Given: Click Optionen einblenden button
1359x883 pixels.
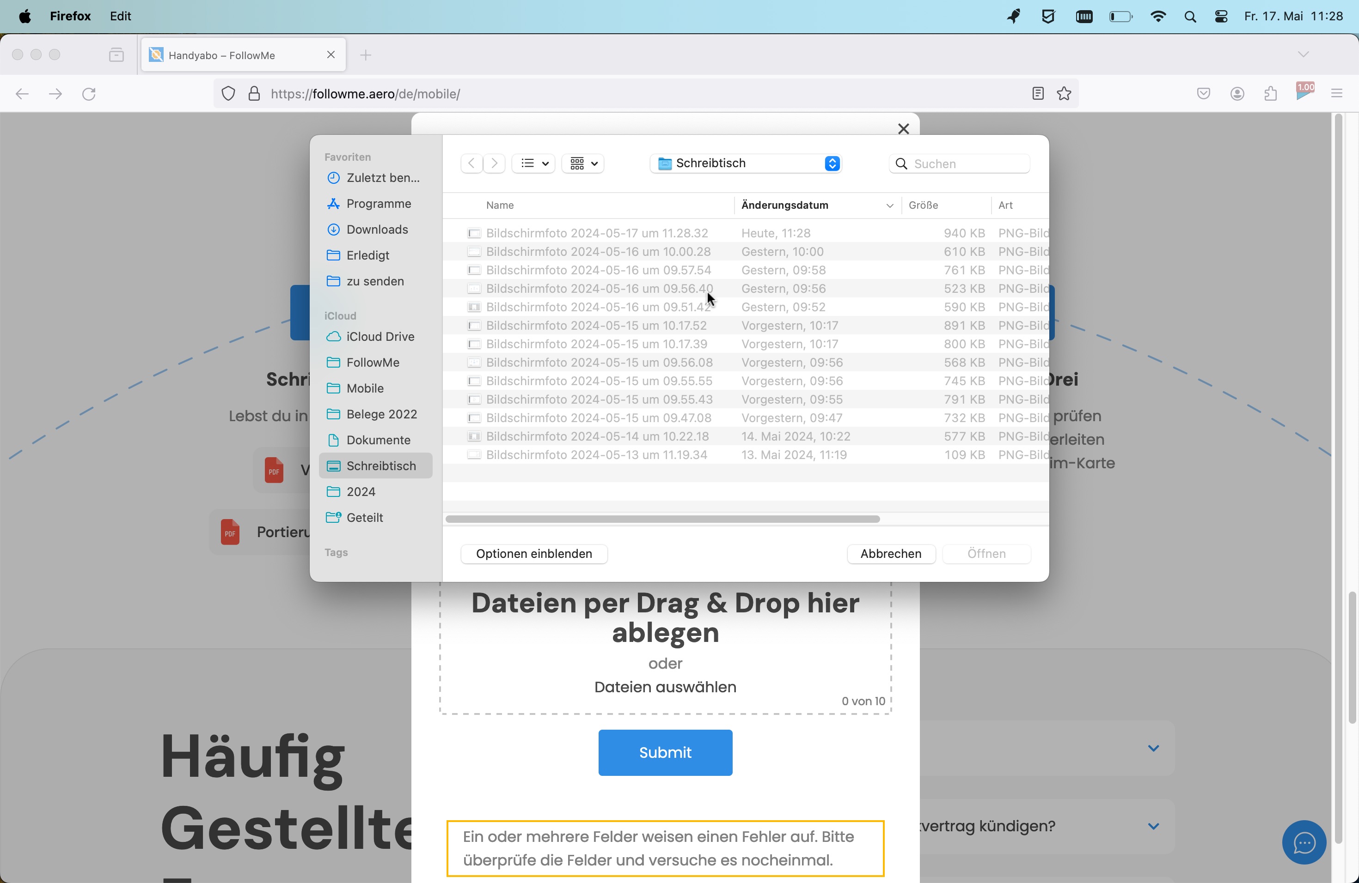Looking at the screenshot, I should (534, 554).
